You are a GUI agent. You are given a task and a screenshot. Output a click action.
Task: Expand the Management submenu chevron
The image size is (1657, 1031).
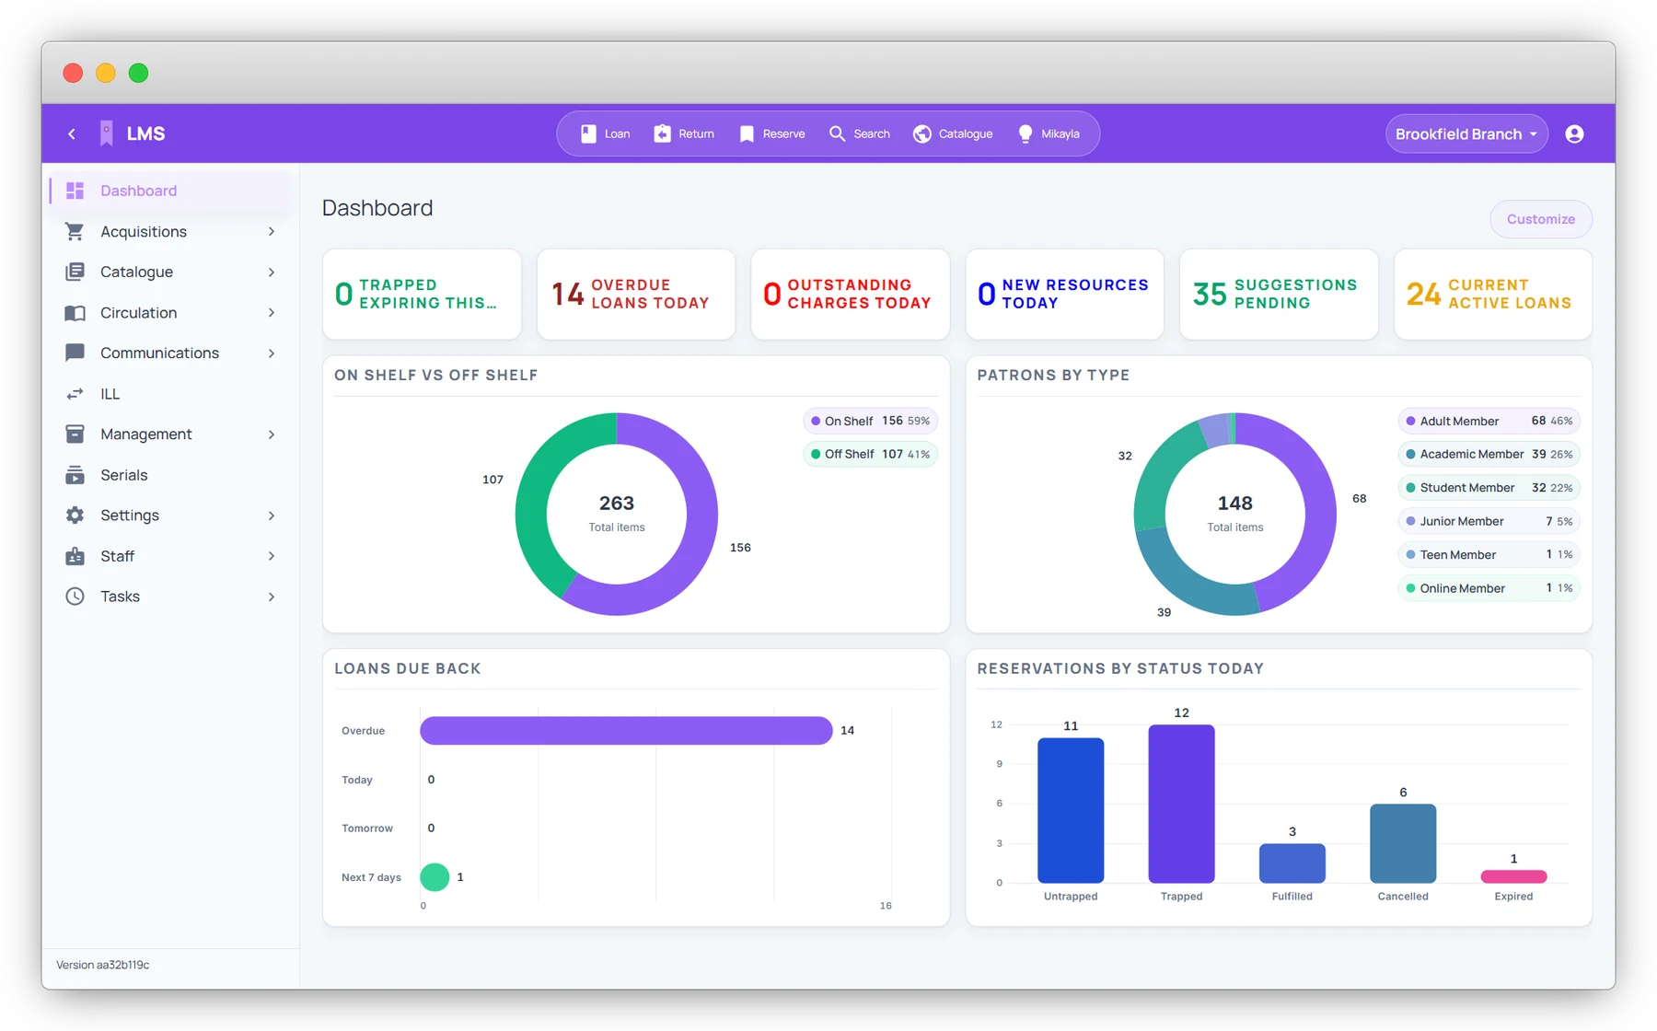click(x=272, y=434)
